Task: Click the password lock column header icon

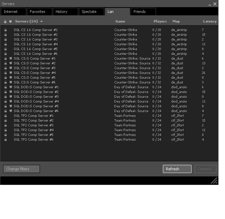Action: pyautogui.click(x=5, y=21)
